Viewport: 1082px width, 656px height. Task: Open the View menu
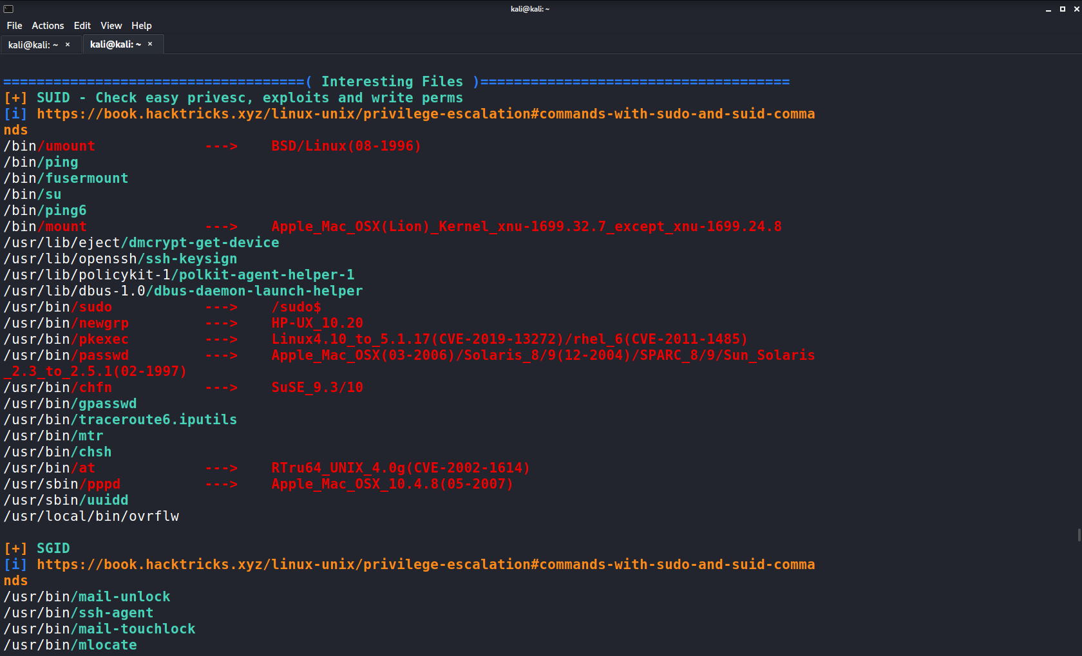pyautogui.click(x=111, y=26)
